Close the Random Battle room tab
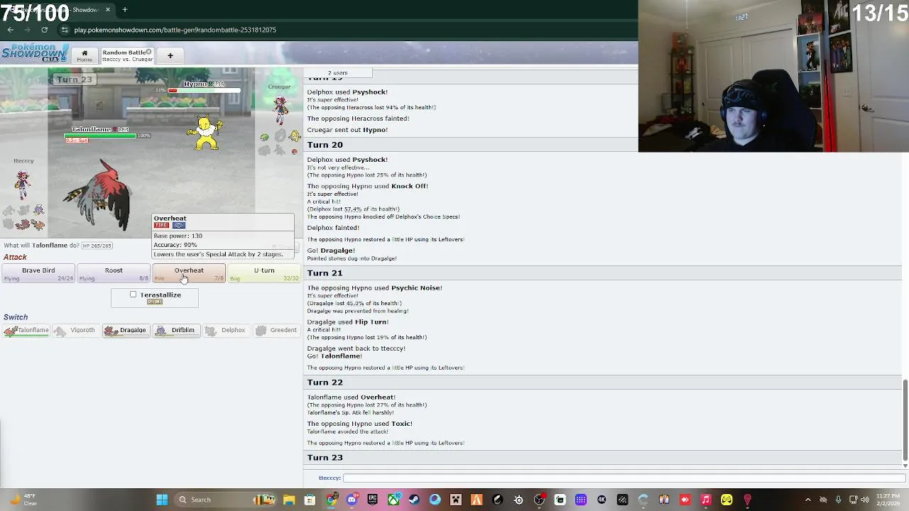 coord(148,52)
